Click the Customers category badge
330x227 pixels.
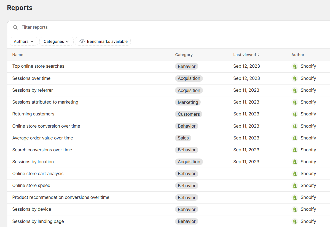click(x=189, y=114)
